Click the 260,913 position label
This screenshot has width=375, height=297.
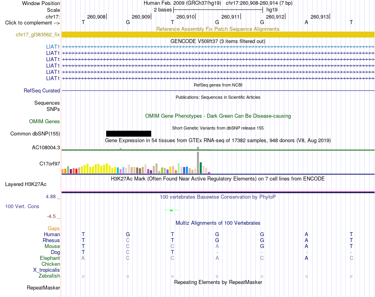click(319, 17)
